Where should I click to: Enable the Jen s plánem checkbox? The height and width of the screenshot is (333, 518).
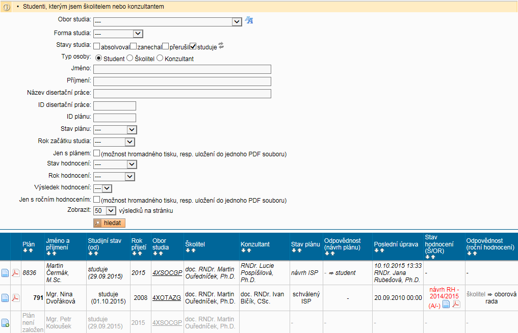97,153
